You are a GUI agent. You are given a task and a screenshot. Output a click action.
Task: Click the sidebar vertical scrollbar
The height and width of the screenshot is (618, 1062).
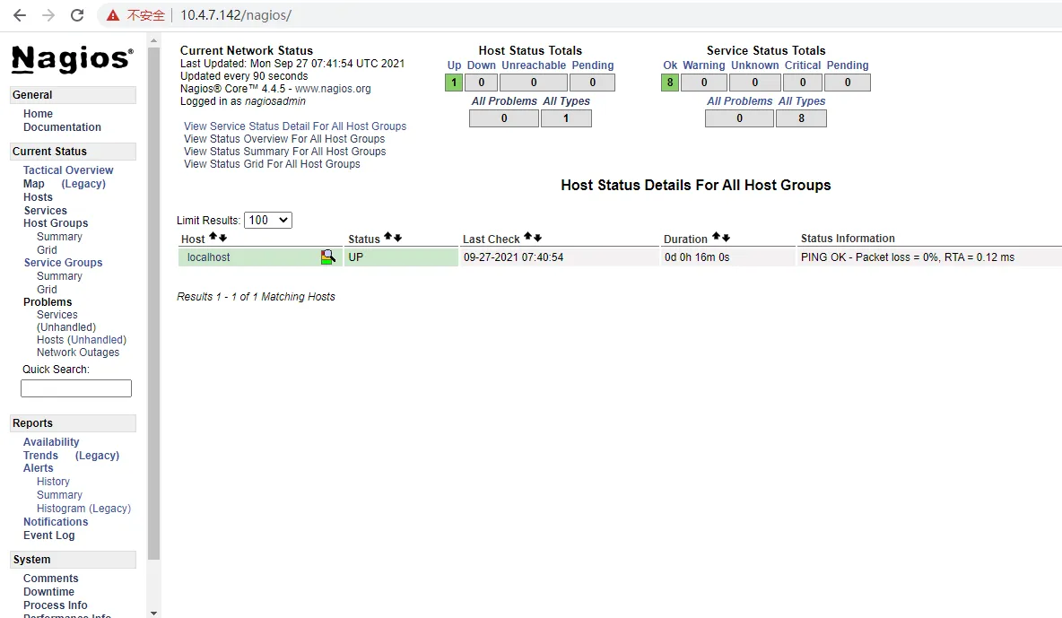point(153,303)
